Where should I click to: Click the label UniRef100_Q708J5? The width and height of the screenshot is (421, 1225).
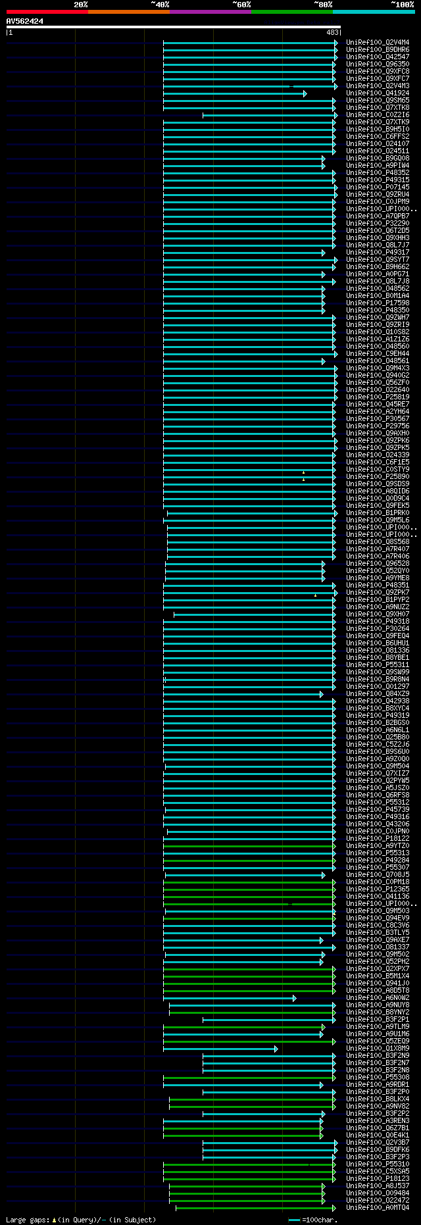[x=378, y=875]
